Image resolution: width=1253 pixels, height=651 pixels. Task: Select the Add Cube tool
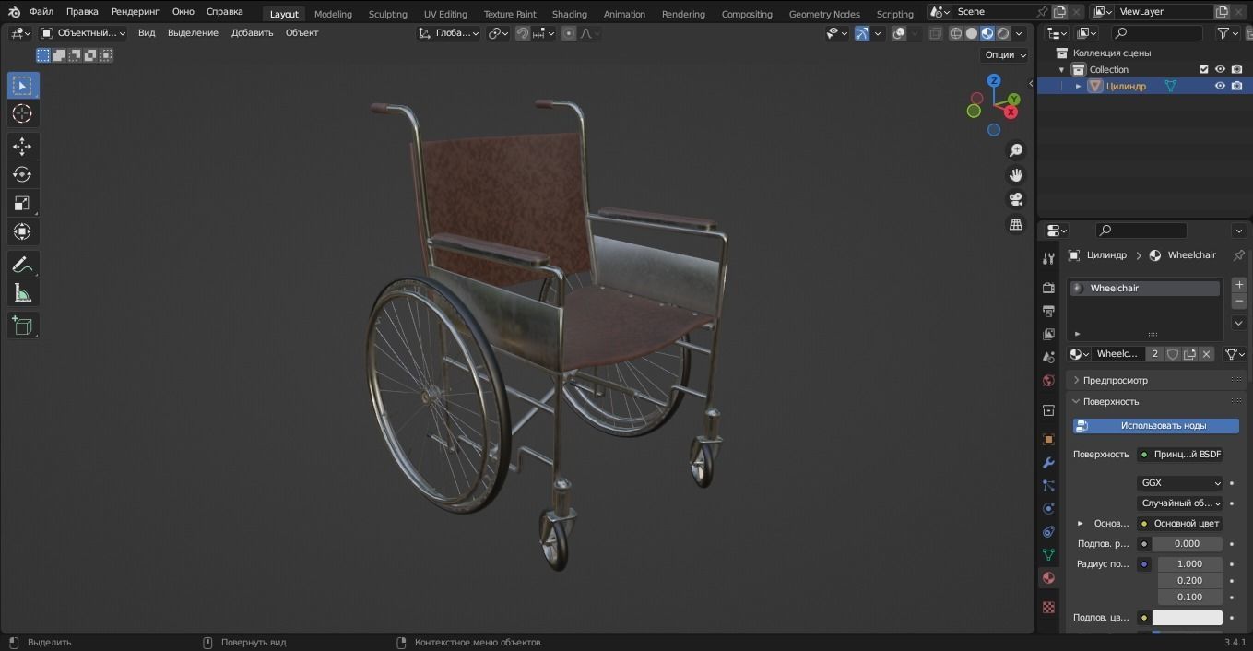click(23, 325)
